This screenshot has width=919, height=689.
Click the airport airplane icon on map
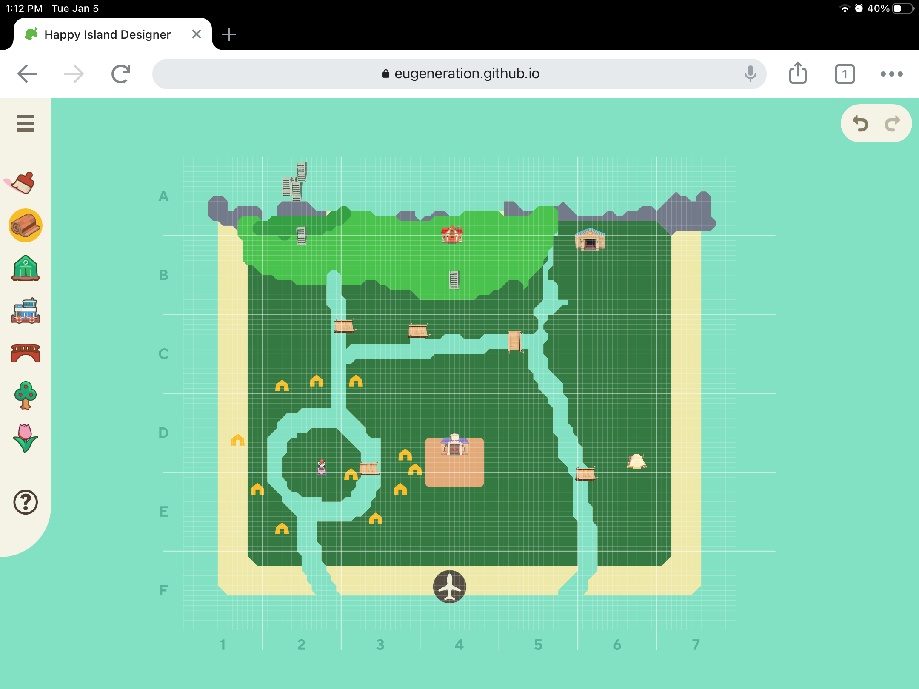pos(450,587)
